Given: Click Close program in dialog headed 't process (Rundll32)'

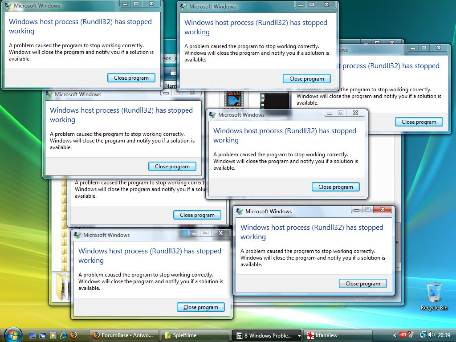Looking at the screenshot, I should pyautogui.click(x=419, y=122).
